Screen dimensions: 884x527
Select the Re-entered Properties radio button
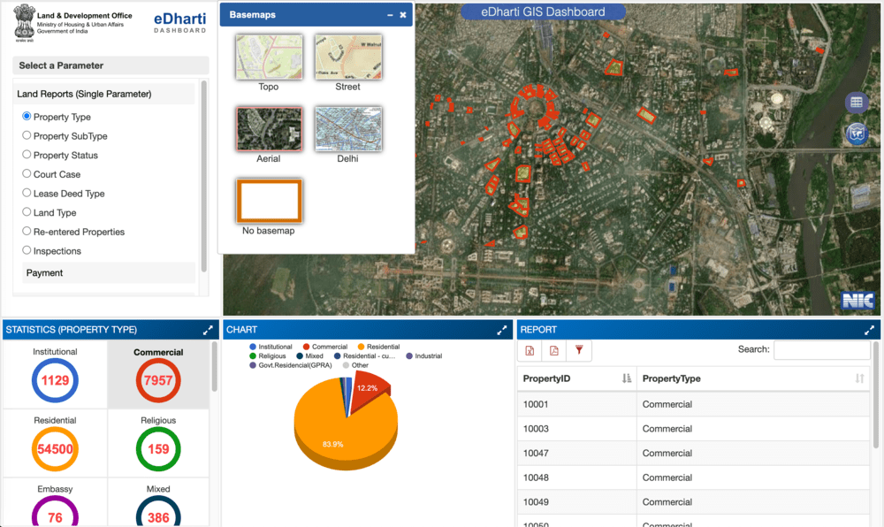(27, 231)
